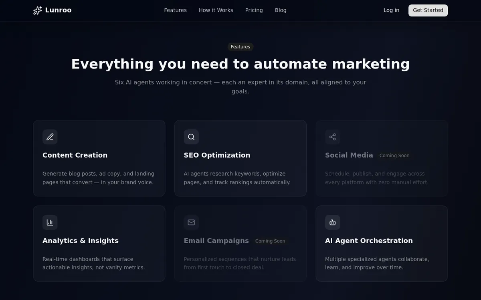Select the SEO Optimization card title

tap(217, 155)
